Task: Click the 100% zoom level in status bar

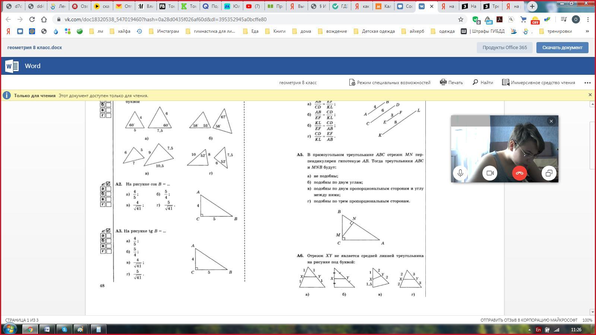Action: pos(587,320)
